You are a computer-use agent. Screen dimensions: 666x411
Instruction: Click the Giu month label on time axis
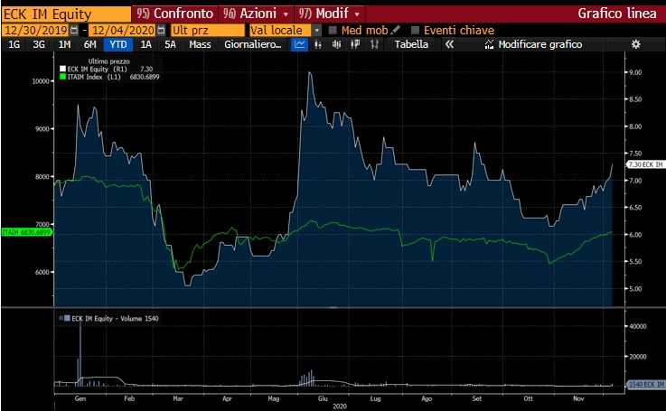(323, 398)
